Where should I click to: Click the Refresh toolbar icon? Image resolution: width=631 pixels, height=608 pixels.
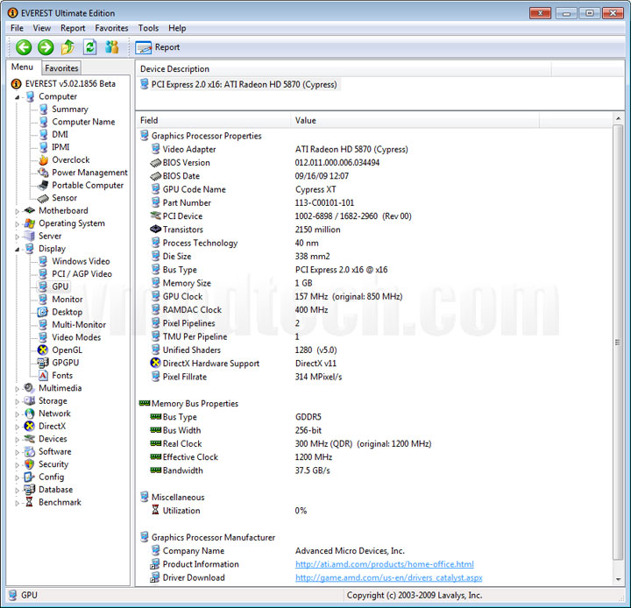pos(89,47)
